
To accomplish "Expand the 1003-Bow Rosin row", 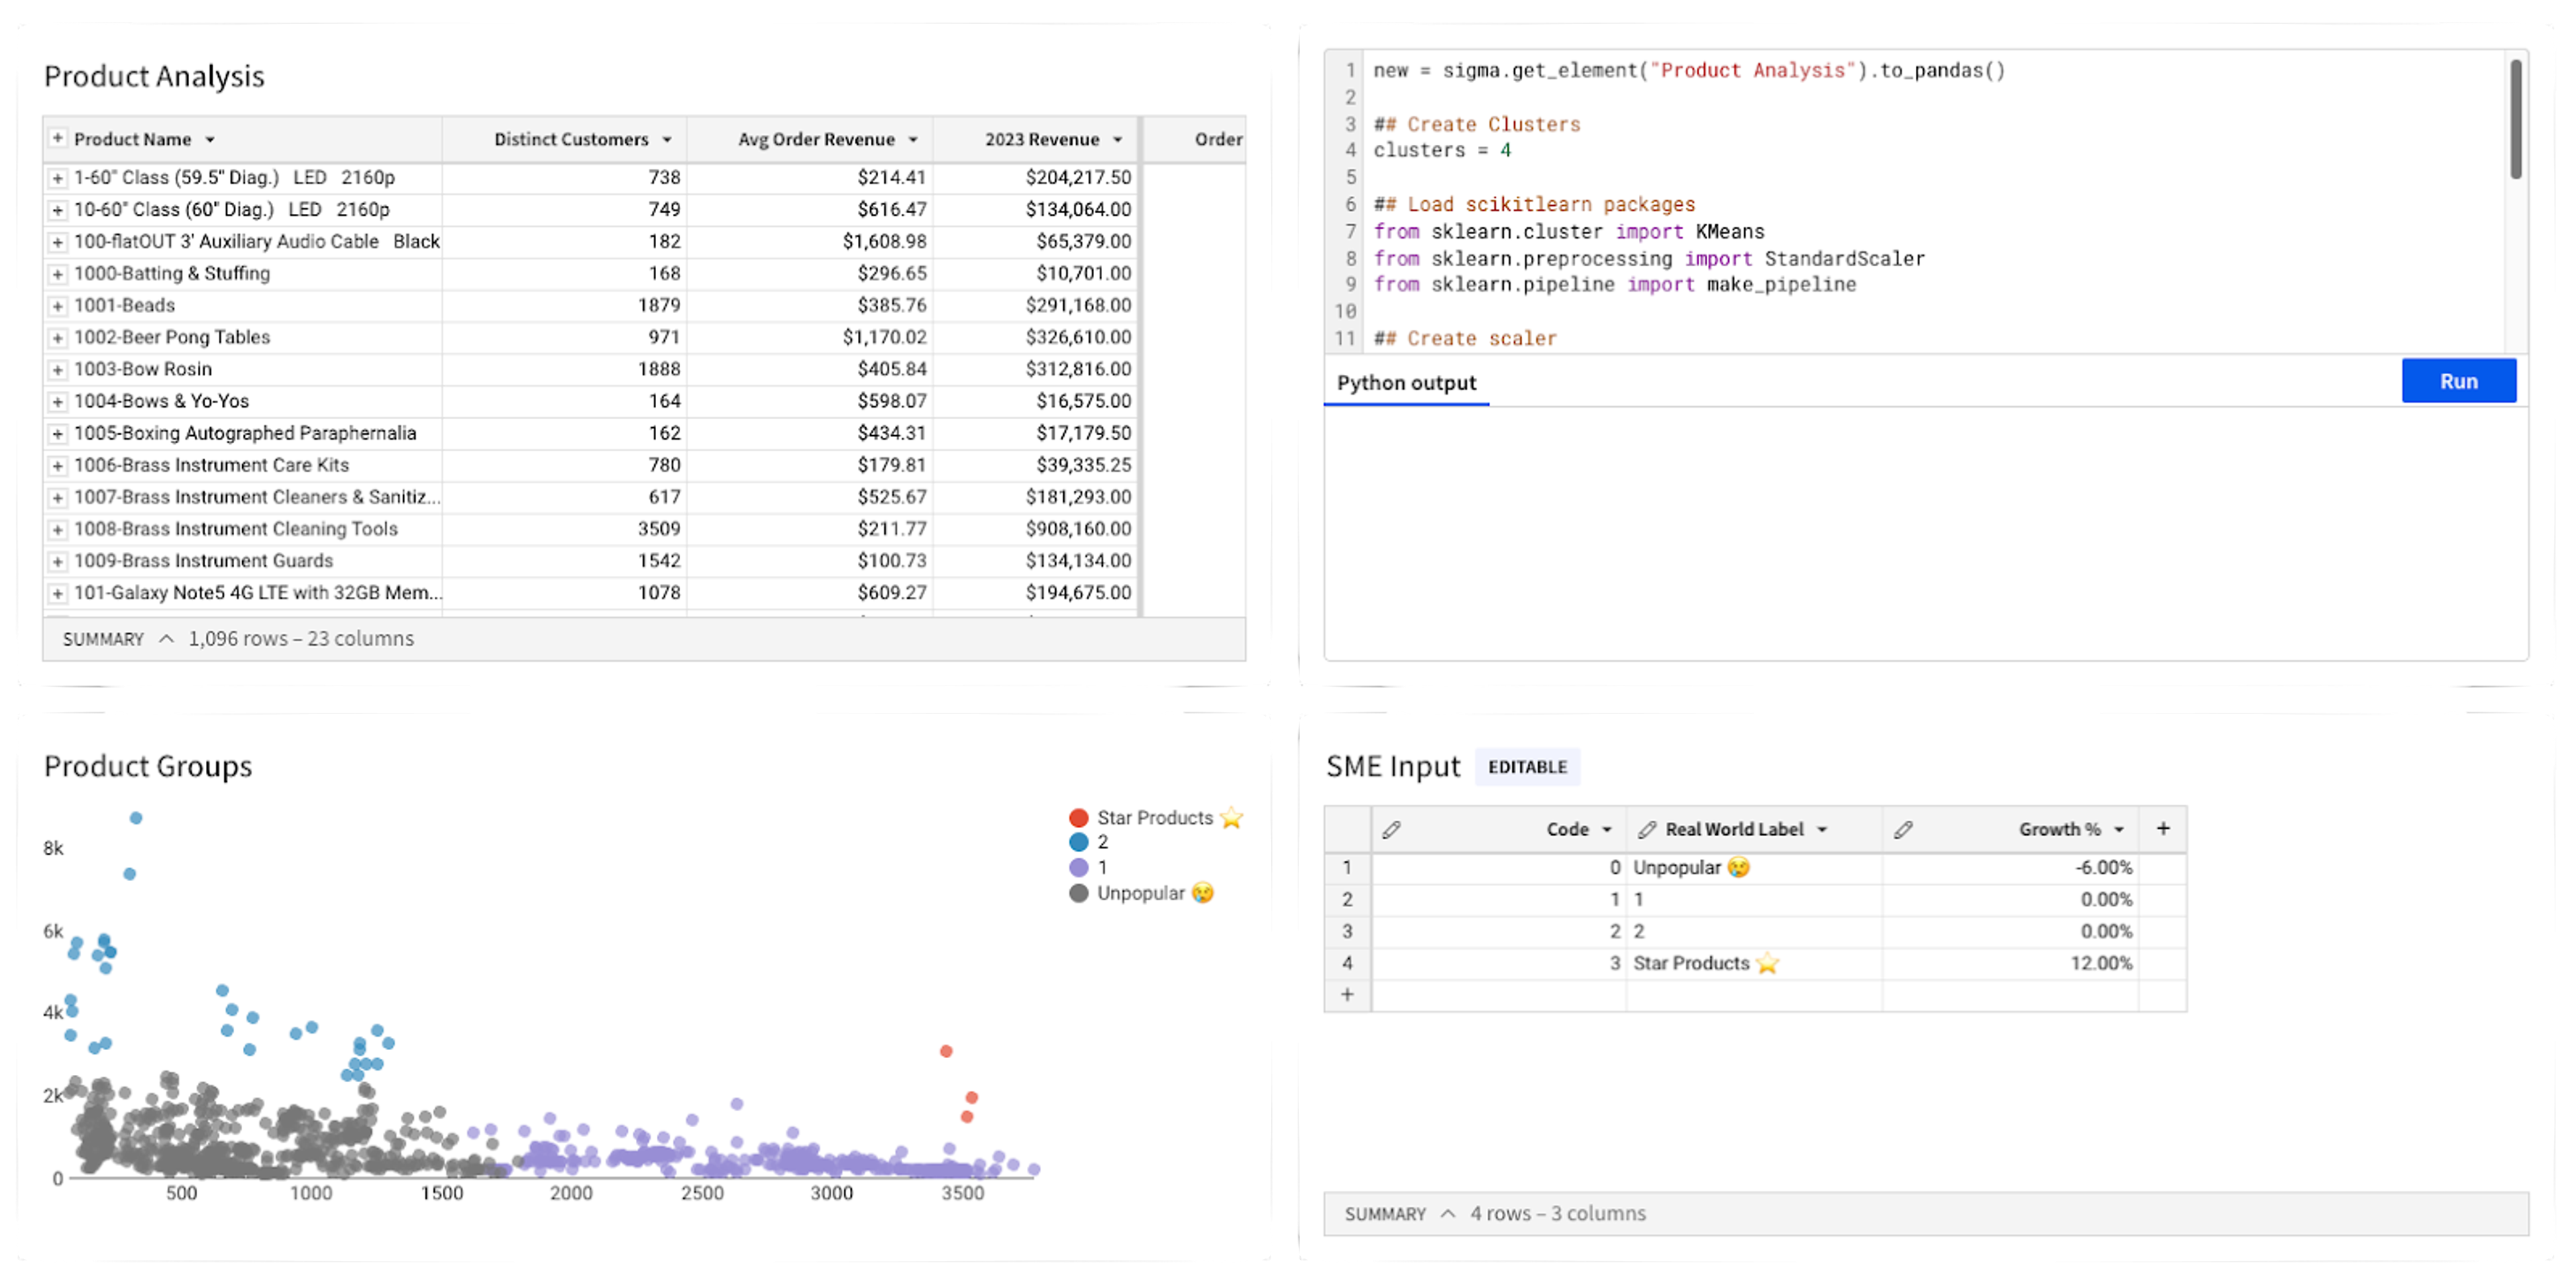I will (x=58, y=369).
